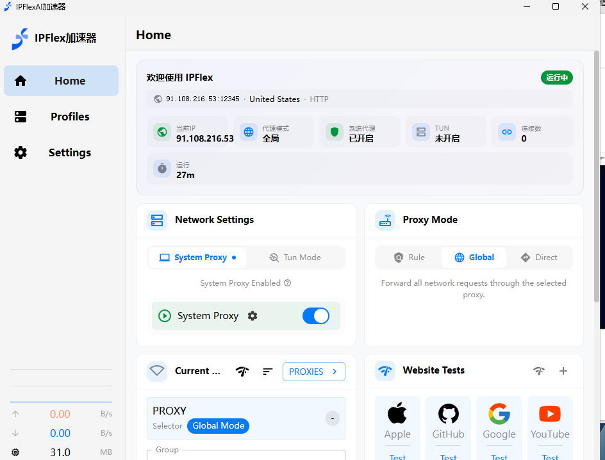Click the IPFlex logo in sidebar

click(x=20, y=38)
